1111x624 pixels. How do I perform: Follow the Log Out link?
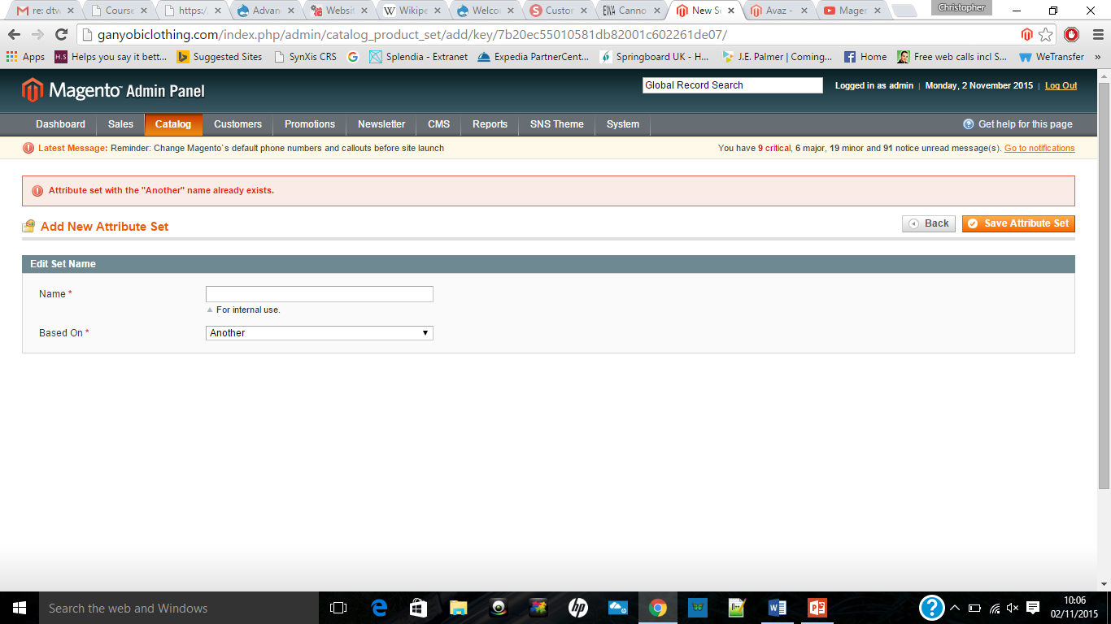point(1061,85)
